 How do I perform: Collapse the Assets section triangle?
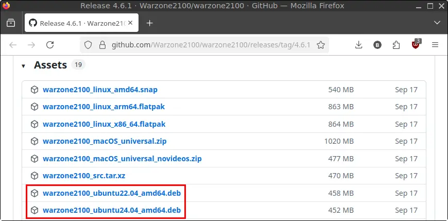(24, 66)
